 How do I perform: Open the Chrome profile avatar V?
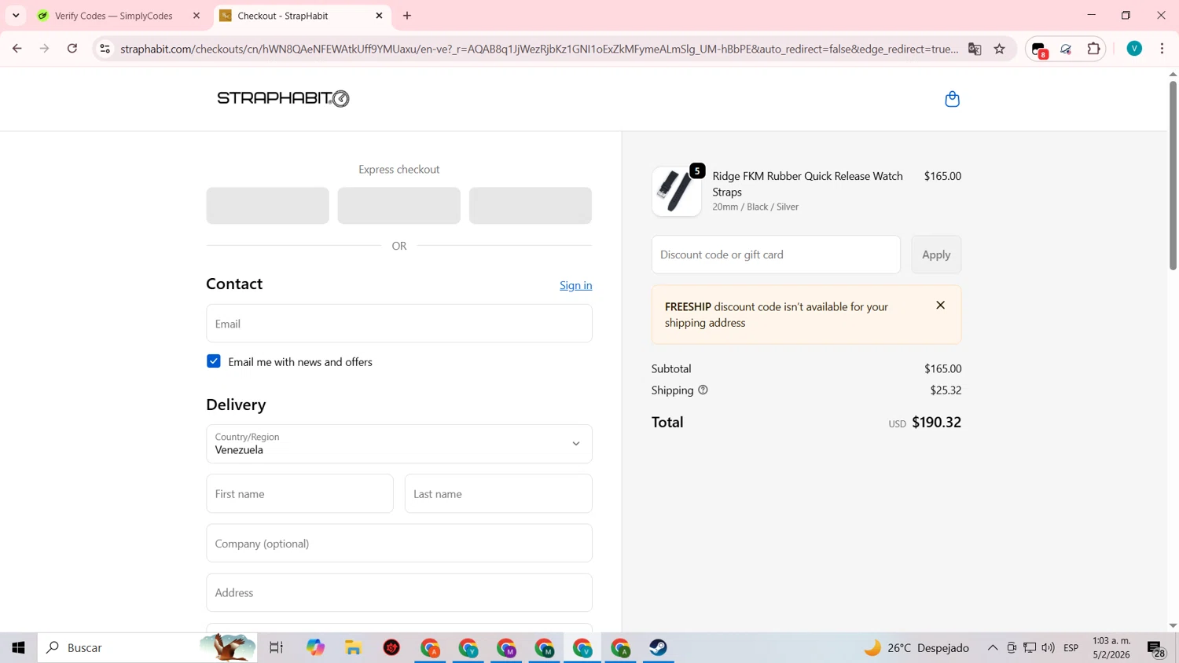coord(1133,49)
